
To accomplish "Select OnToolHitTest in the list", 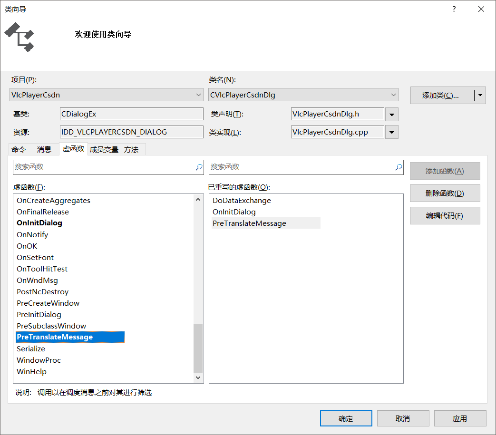I will point(42,269).
